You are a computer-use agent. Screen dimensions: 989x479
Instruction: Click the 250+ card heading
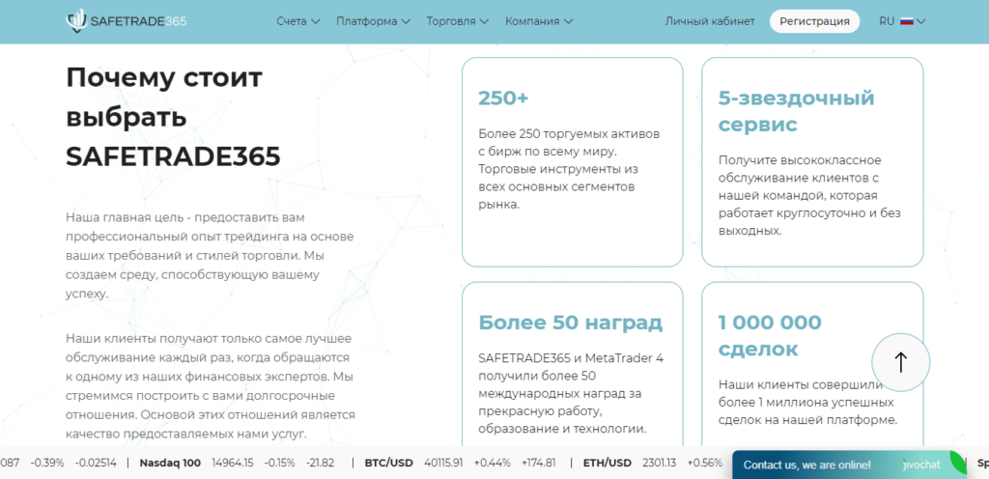[503, 99]
